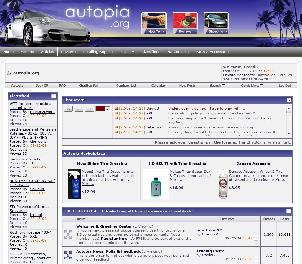Click the message icon beside DavidB 14:28
The width and height of the screenshot is (302, 264).
pos(116,108)
